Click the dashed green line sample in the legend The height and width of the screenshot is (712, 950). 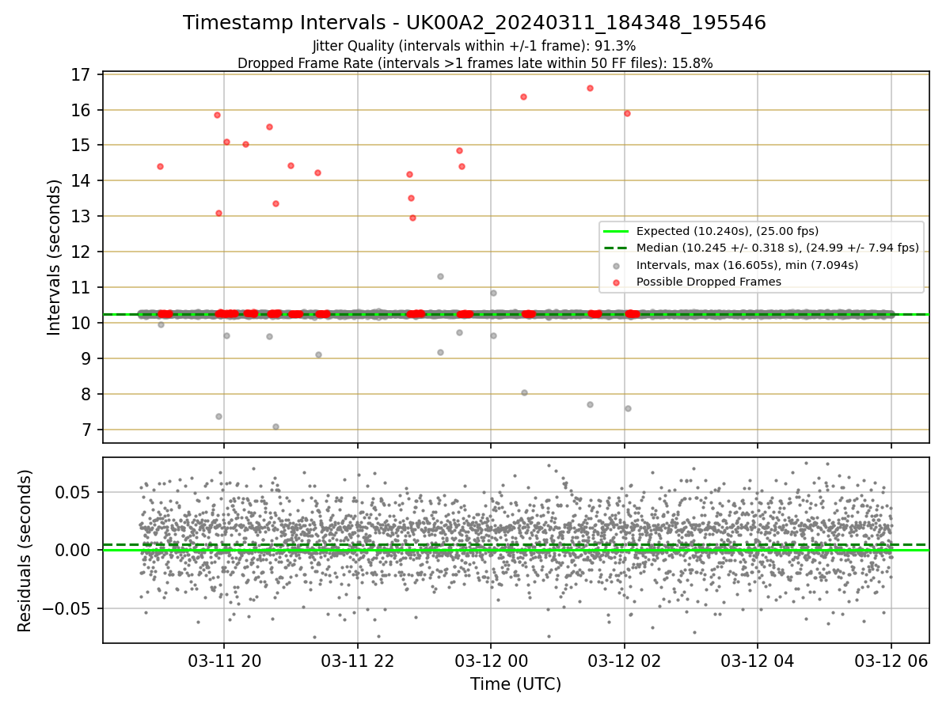click(x=616, y=248)
